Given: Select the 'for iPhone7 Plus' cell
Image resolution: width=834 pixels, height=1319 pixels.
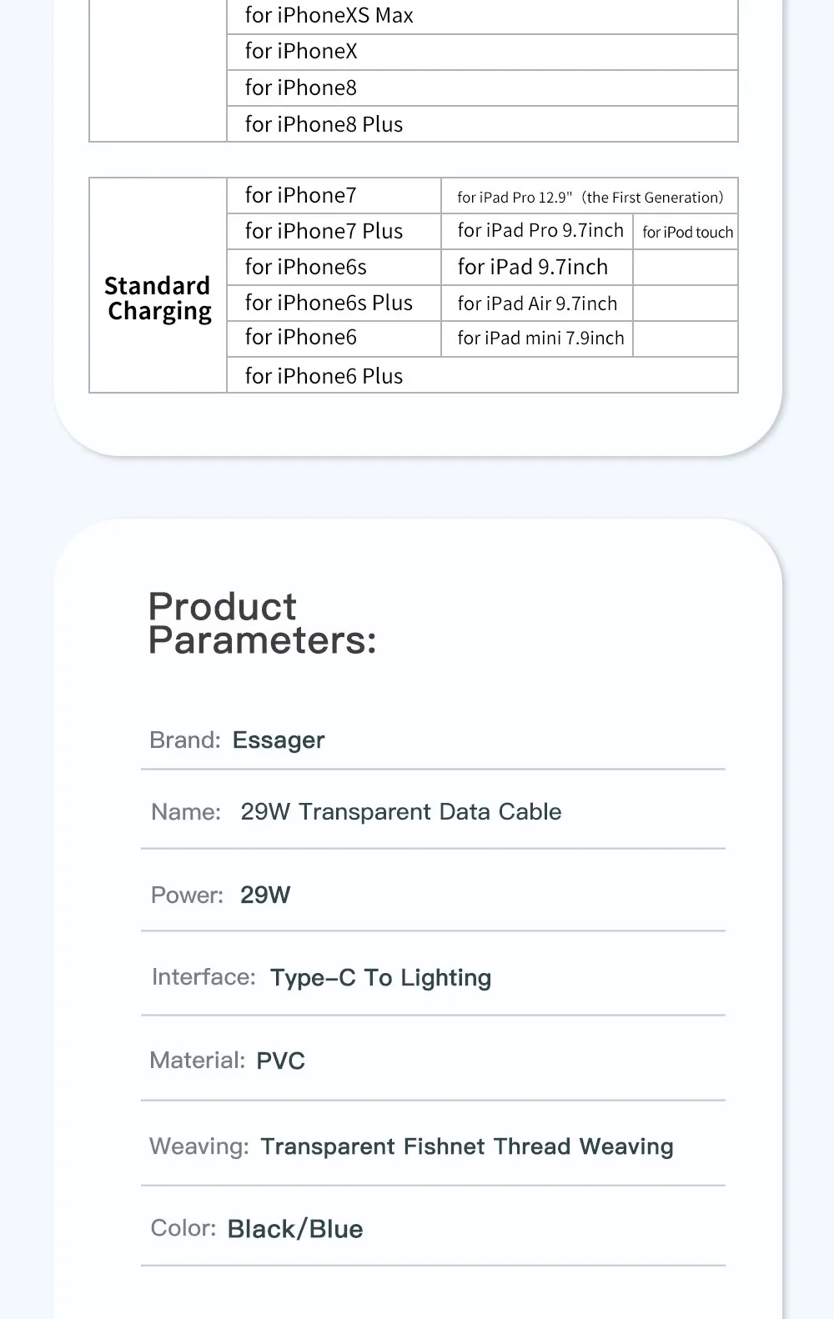Looking at the screenshot, I should pos(324,231).
